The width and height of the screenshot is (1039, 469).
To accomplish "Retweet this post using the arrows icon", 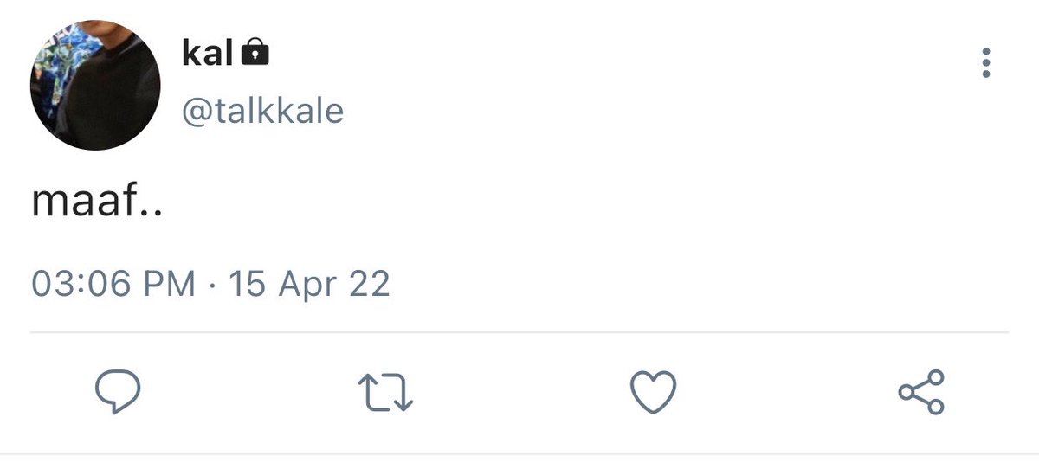I will [385, 394].
